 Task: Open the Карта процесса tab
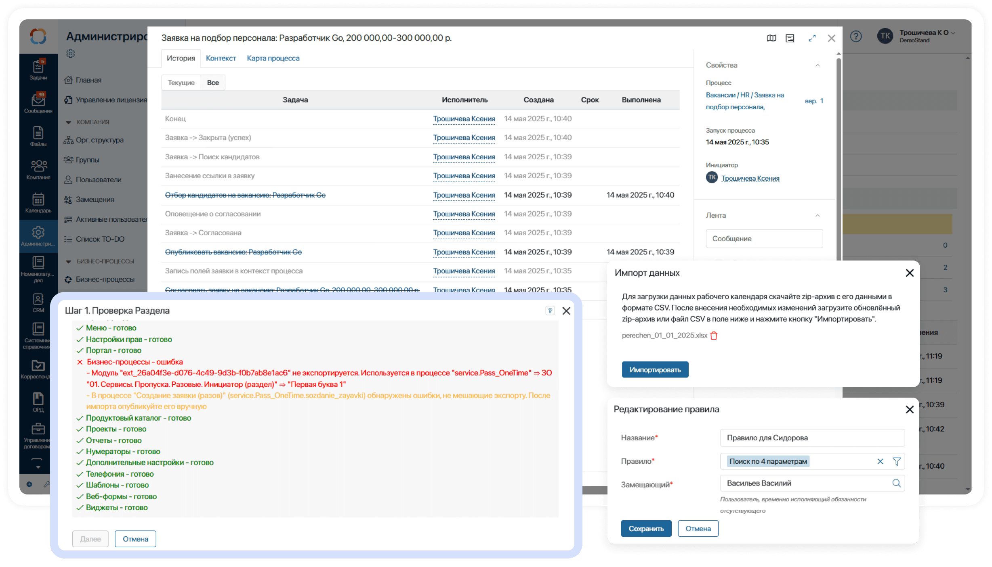[273, 58]
